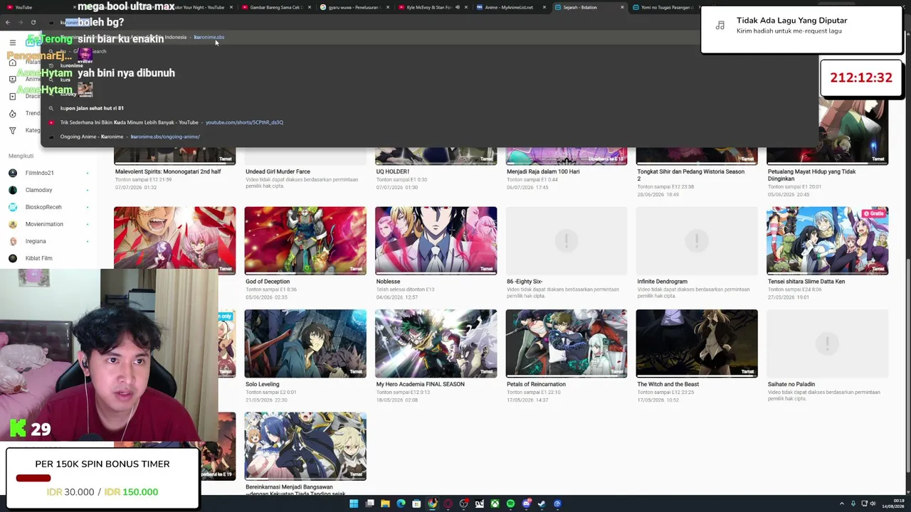
Task: Open the BioskopReceh channel avatar
Action: coord(13,207)
